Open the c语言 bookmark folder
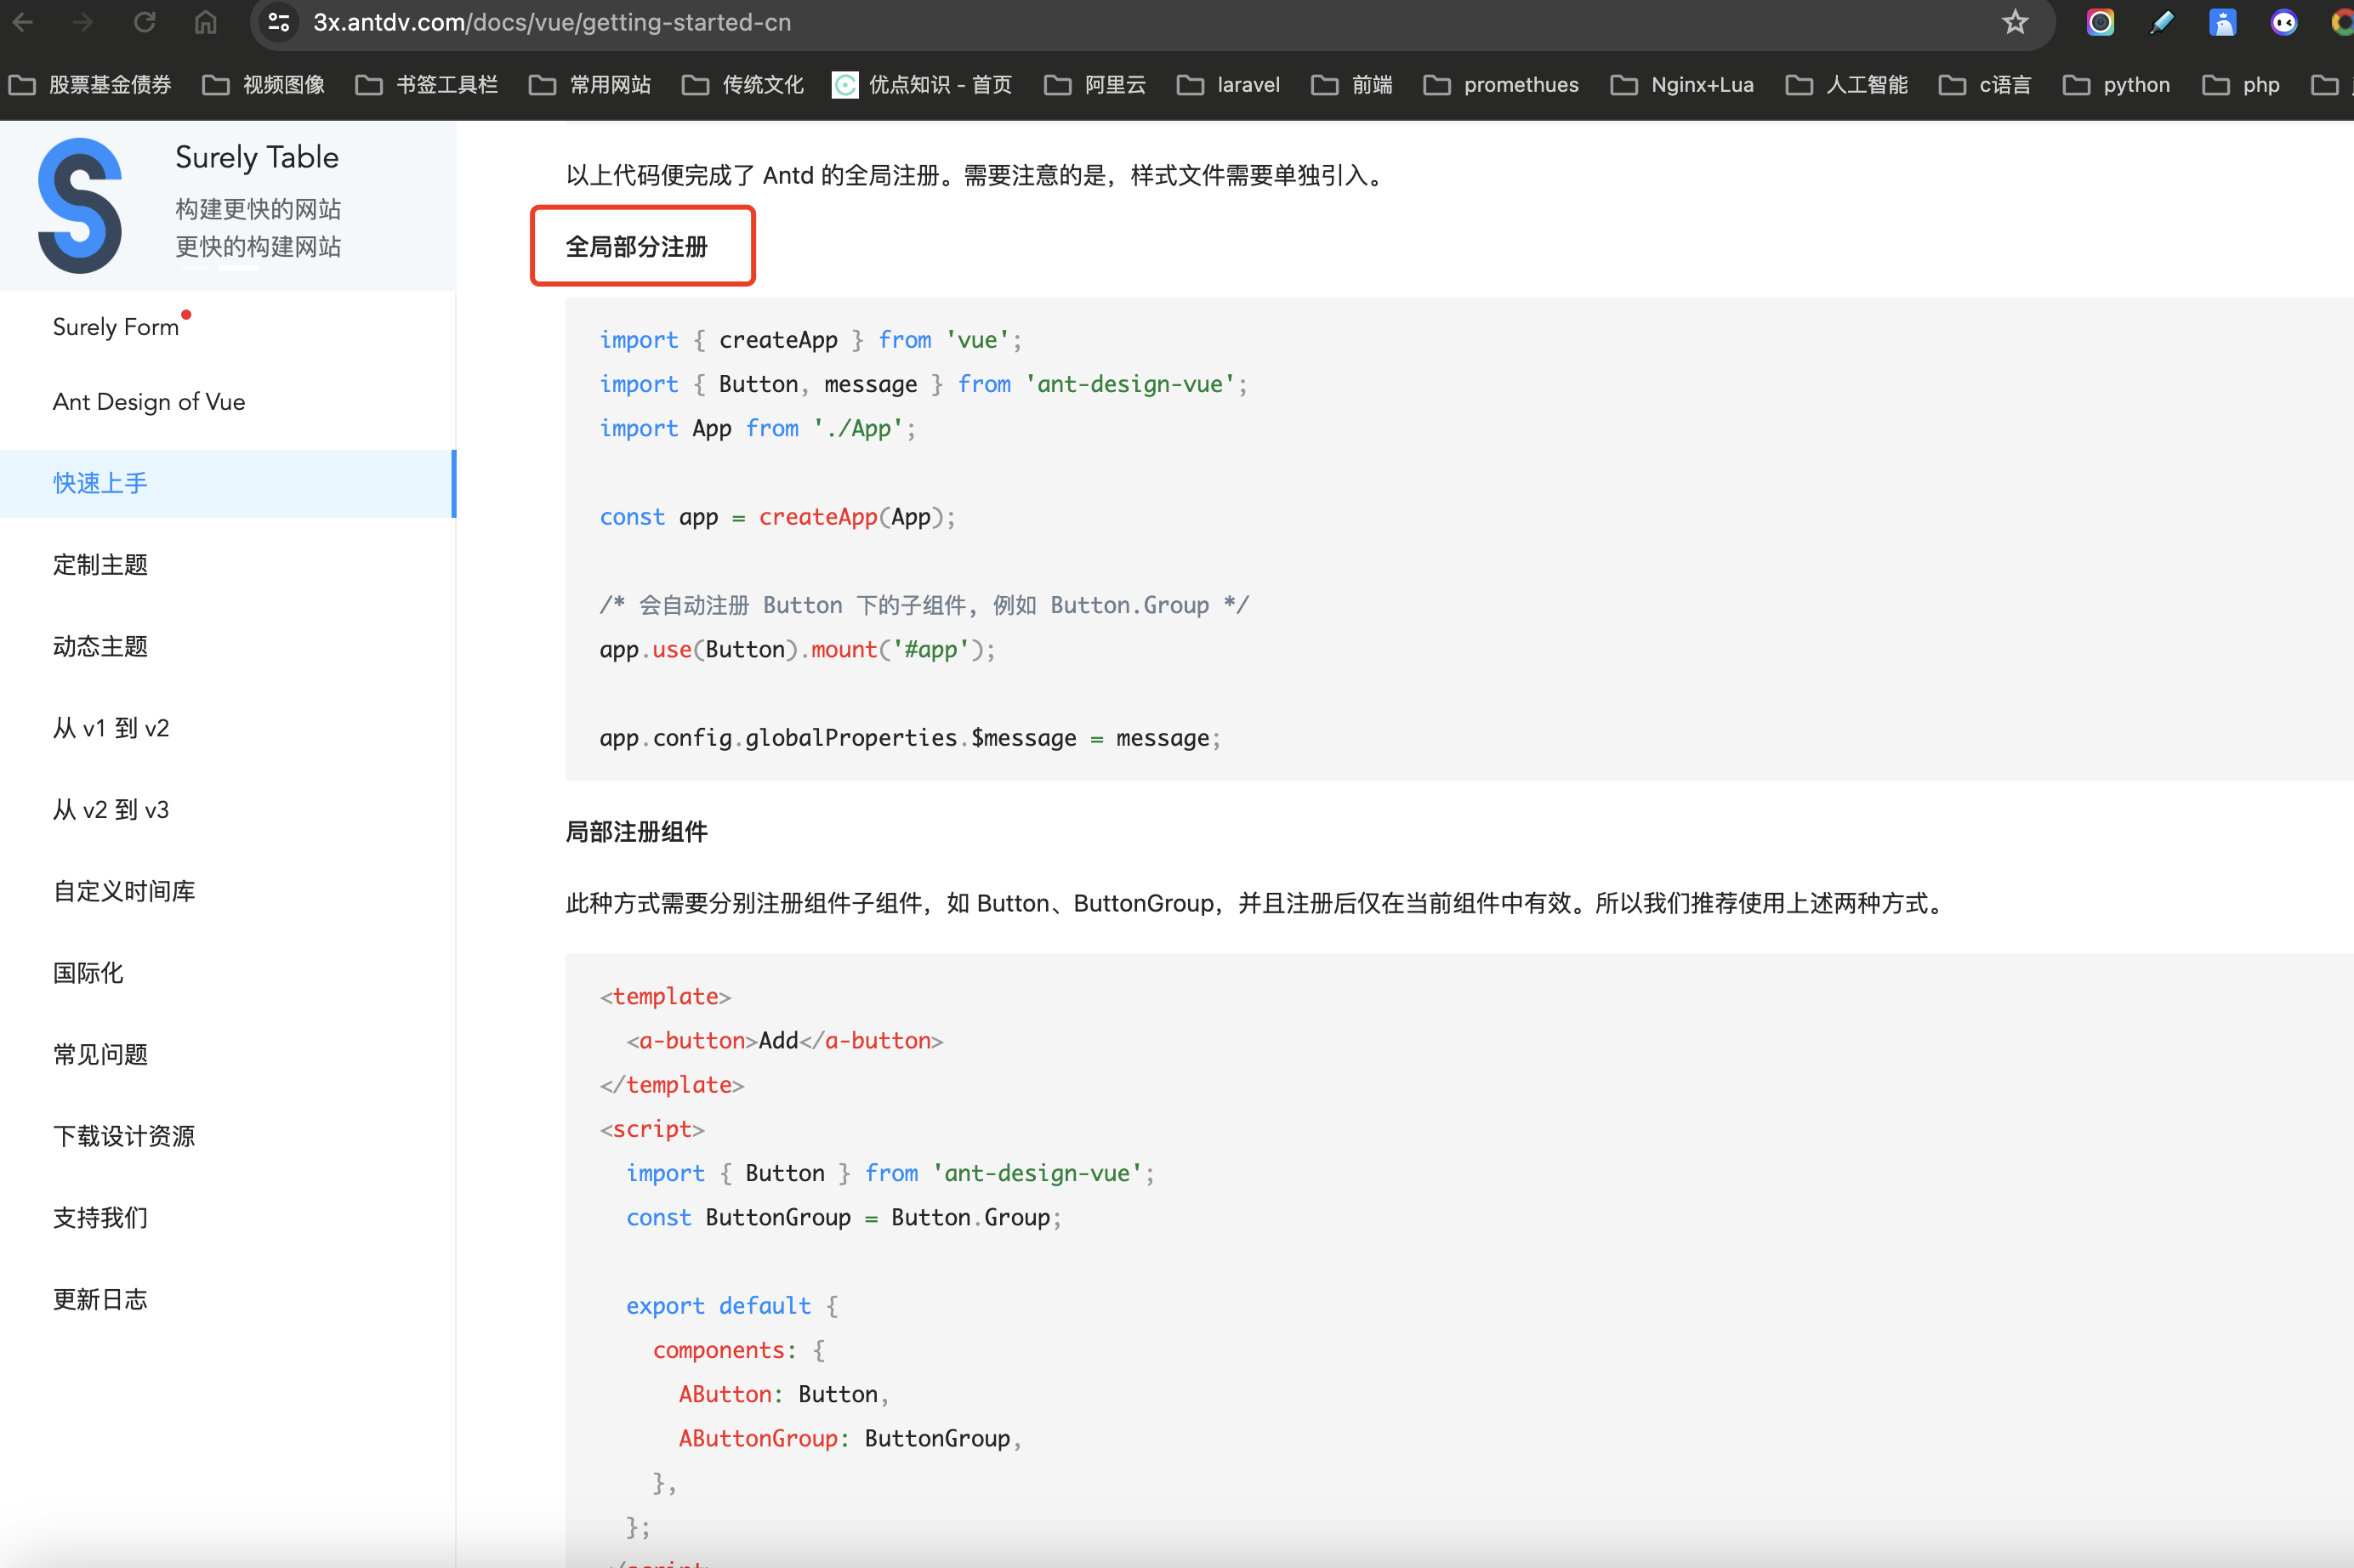 (x=1985, y=85)
